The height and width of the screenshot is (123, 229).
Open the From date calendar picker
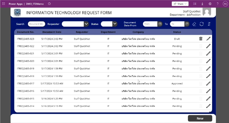pyautogui.click(x=160, y=24)
